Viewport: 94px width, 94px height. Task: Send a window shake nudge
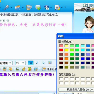(x=11, y=69)
